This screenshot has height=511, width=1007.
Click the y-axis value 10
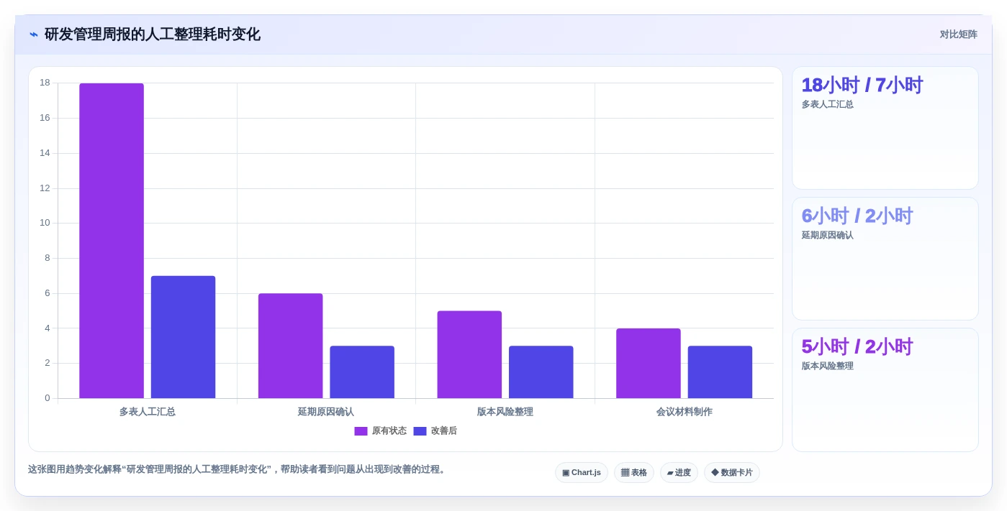[x=45, y=223]
